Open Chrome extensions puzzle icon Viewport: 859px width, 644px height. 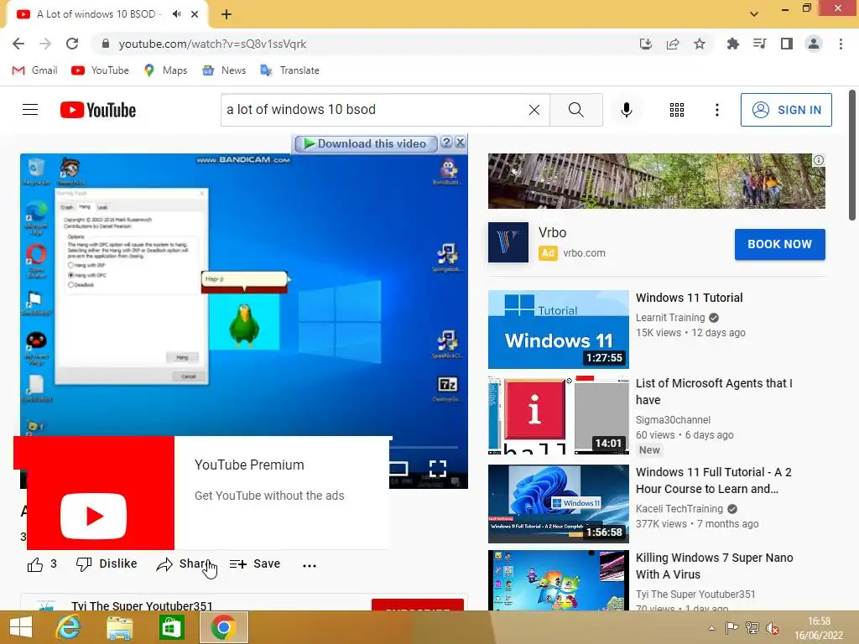point(732,44)
